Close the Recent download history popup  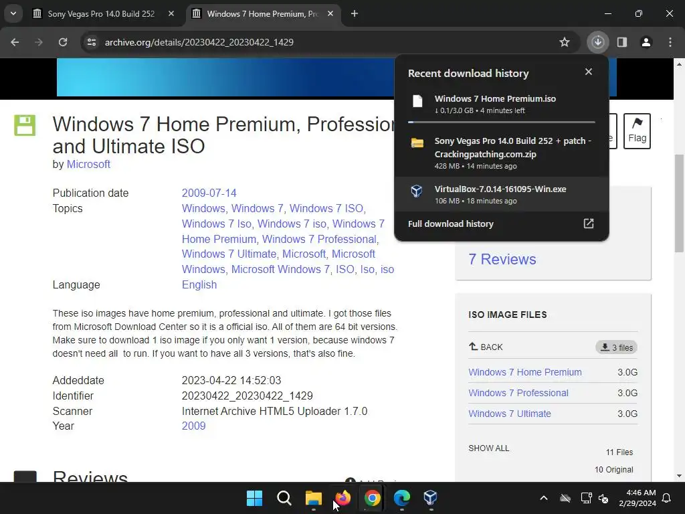(589, 72)
